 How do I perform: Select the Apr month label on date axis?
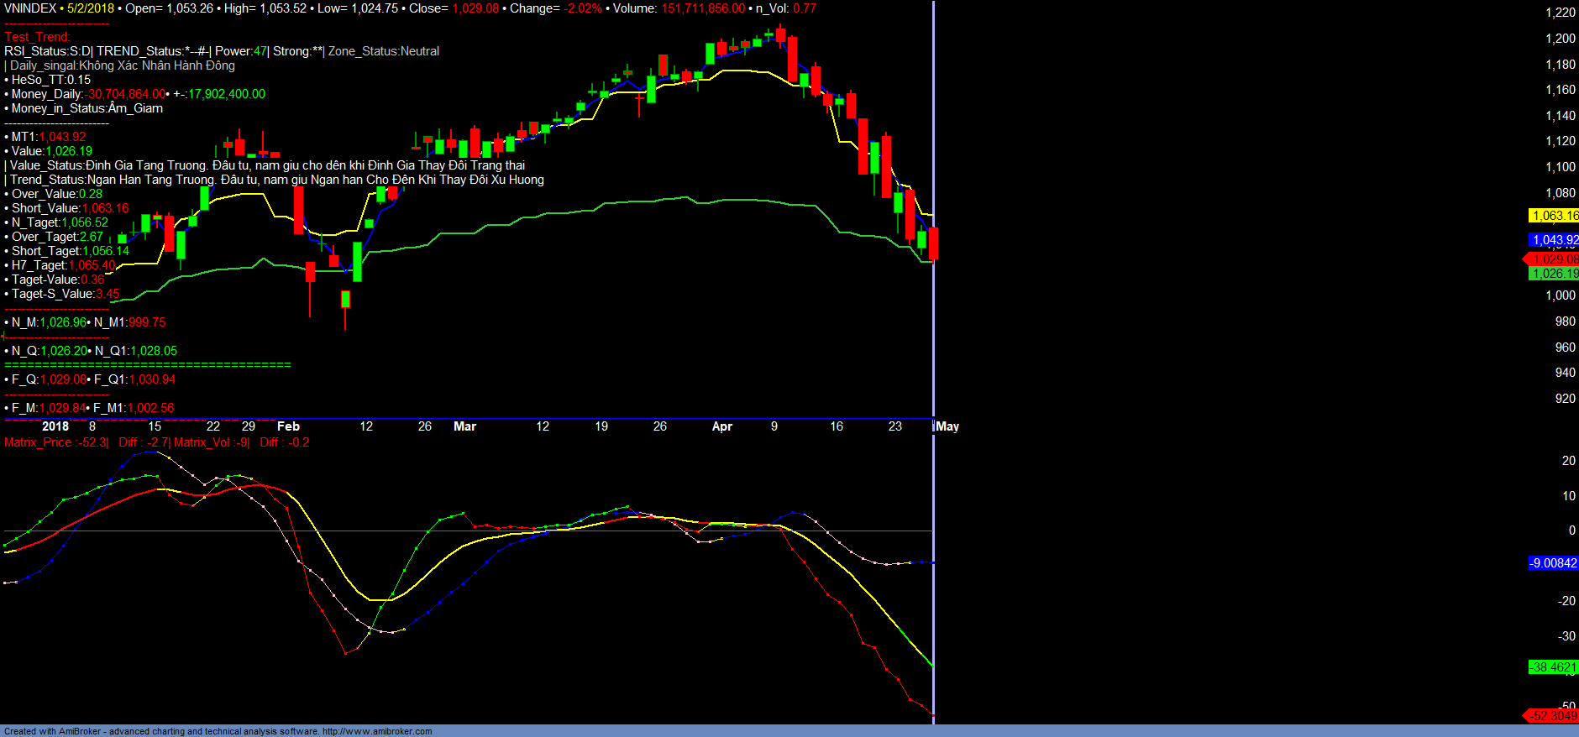click(x=721, y=426)
